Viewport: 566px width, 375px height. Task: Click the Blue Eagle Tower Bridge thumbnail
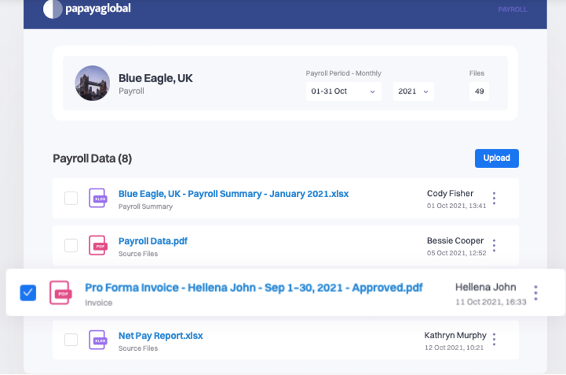coord(92,83)
